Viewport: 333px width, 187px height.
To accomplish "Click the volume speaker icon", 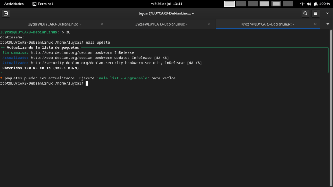I will pyautogui.click(x=309, y=4).
